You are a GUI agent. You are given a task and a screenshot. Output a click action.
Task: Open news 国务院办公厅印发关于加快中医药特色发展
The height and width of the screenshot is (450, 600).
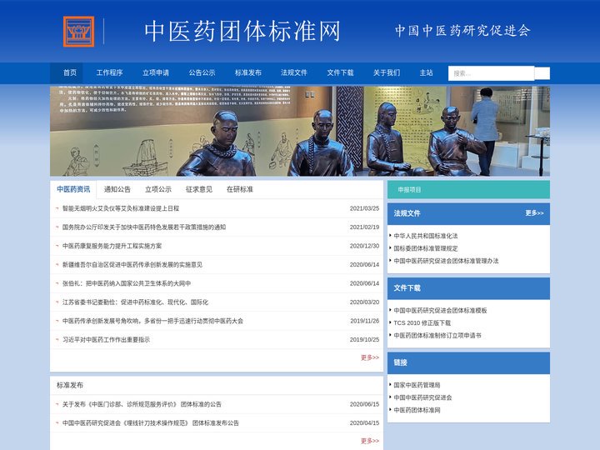[144, 227]
